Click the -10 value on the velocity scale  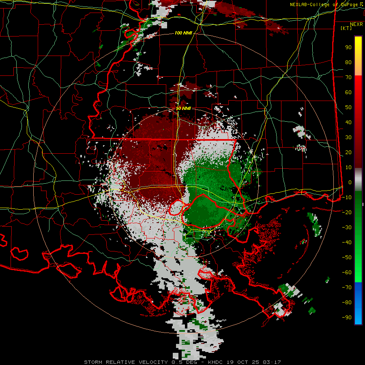(x=347, y=198)
